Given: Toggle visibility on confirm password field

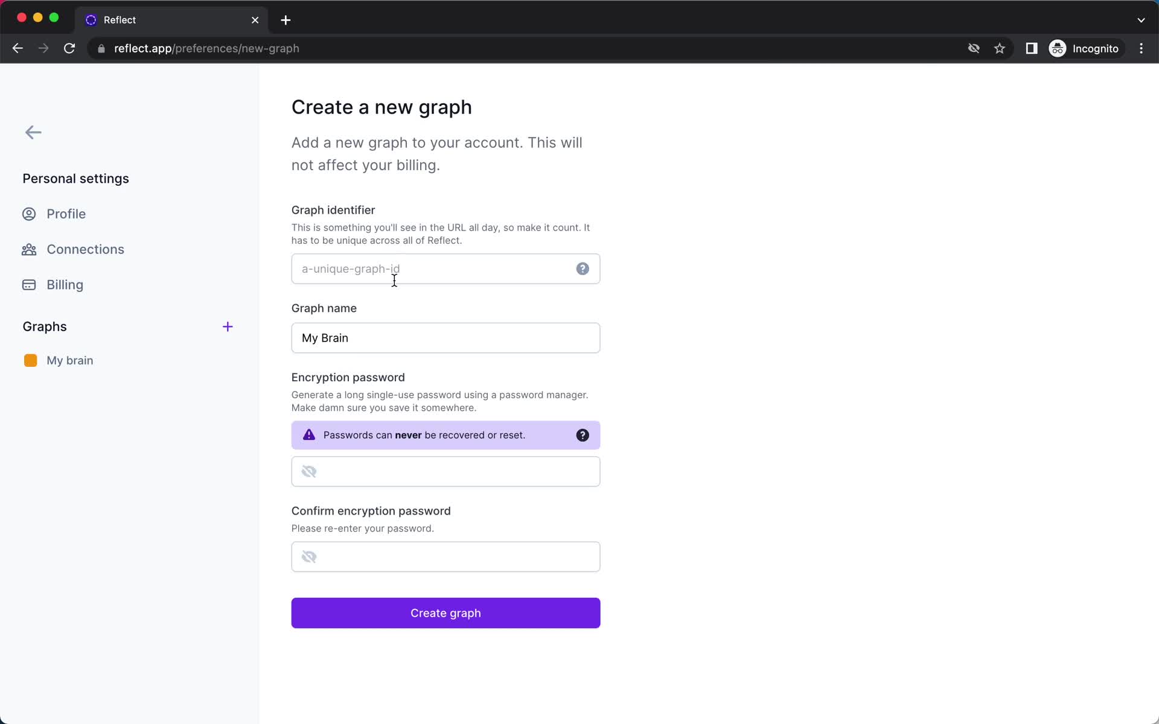Looking at the screenshot, I should (308, 556).
